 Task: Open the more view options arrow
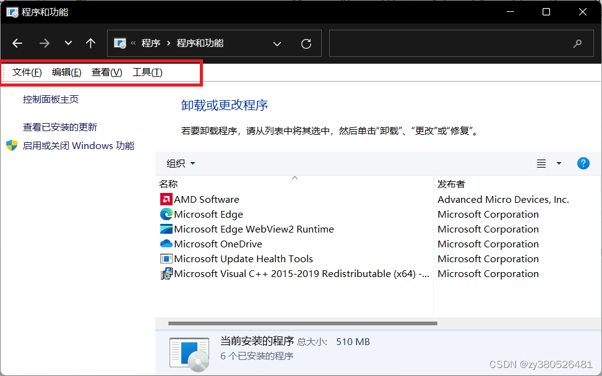point(559,163)
